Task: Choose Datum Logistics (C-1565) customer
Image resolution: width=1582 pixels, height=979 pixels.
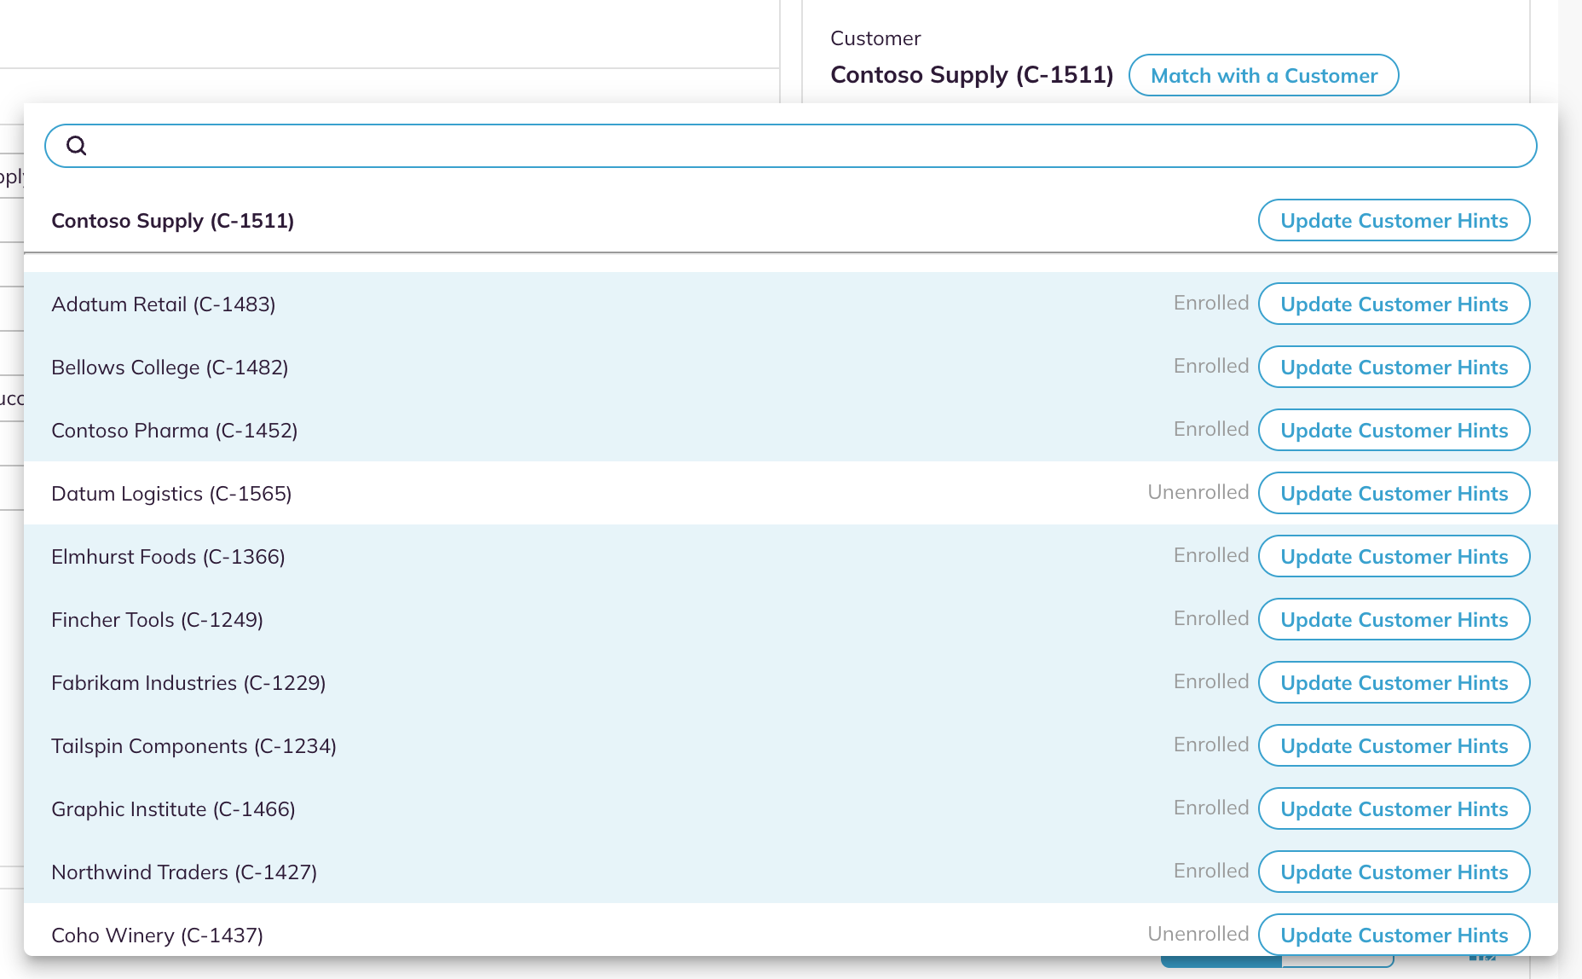Action: point(790,493)
